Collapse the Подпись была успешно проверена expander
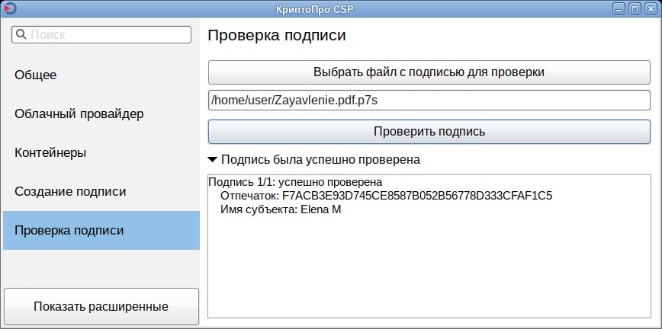The height and width of the screenshot is (329, 662). coord(211,160)
